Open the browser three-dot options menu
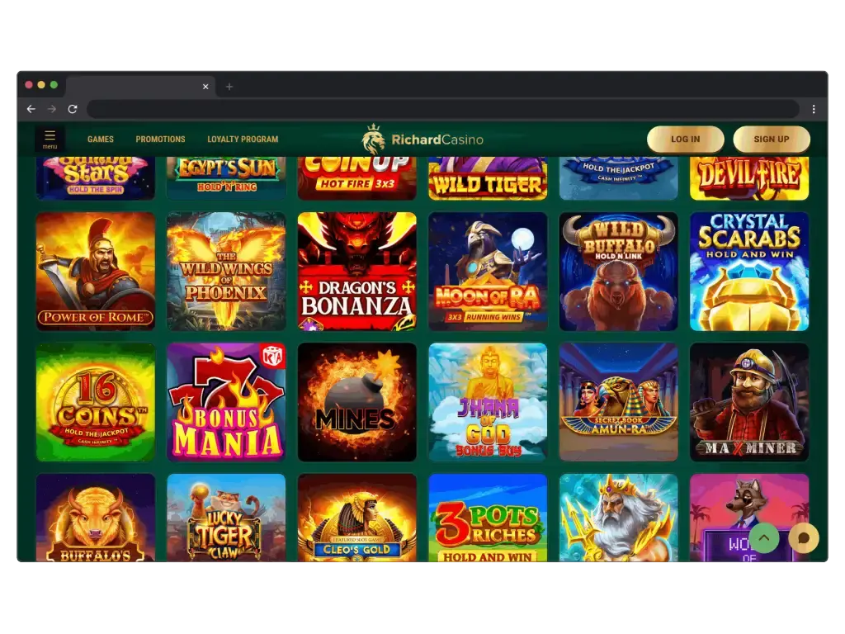Viewport: 845px width, 634px height. point(814,108)
